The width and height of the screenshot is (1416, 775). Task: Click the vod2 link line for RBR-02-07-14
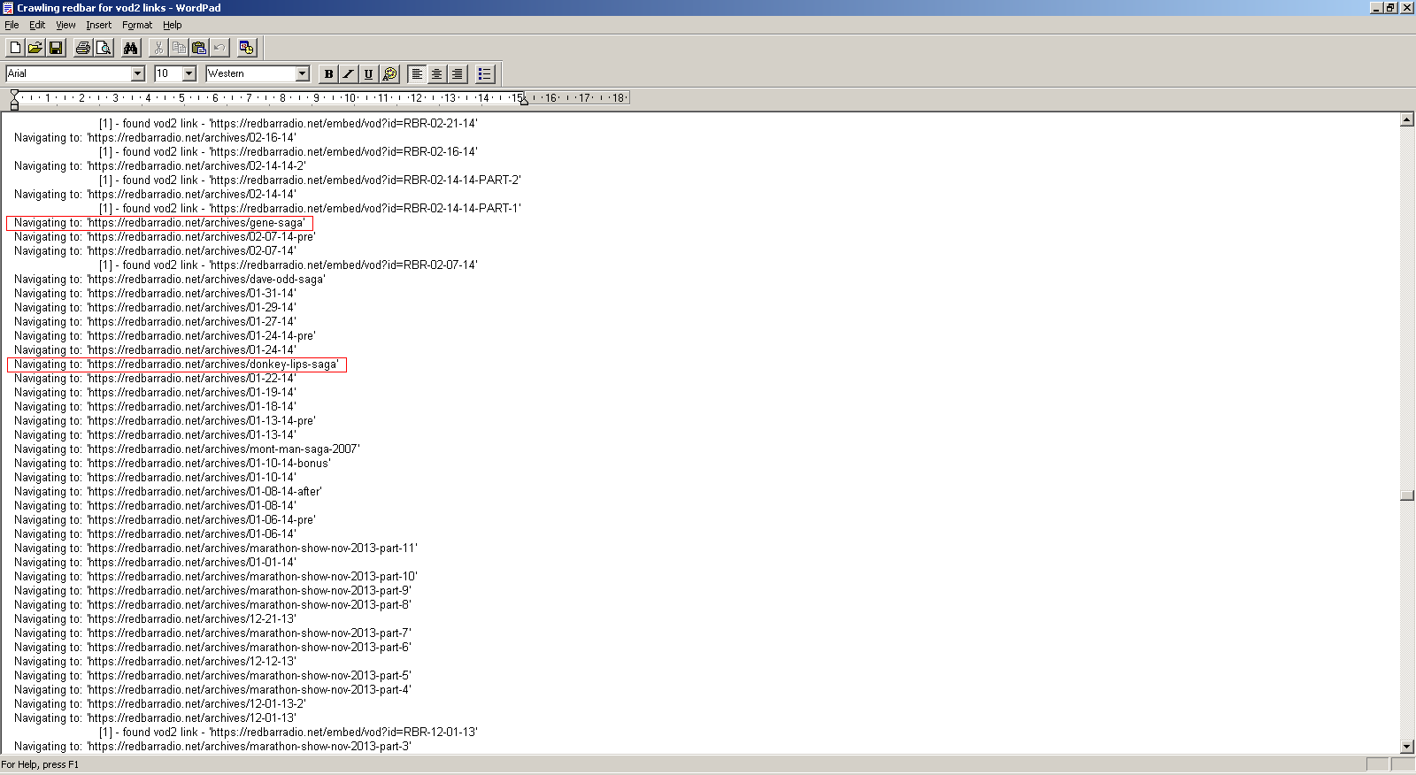pos(288,265)
